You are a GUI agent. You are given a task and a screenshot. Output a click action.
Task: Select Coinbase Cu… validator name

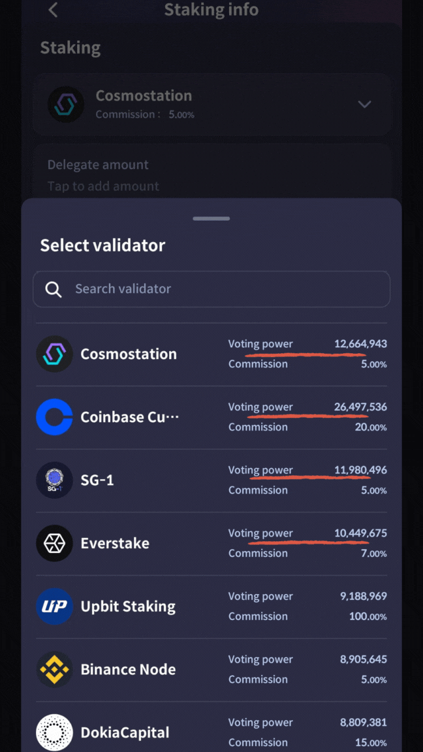click(129, 417)
